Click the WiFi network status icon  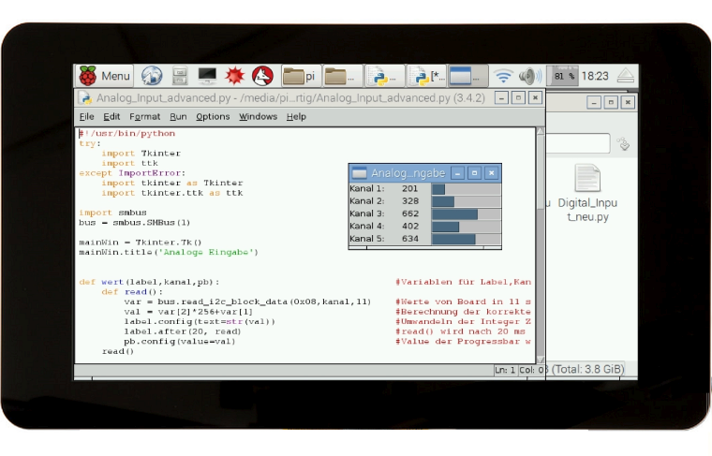pyautogui.click(x=504, y=76)
